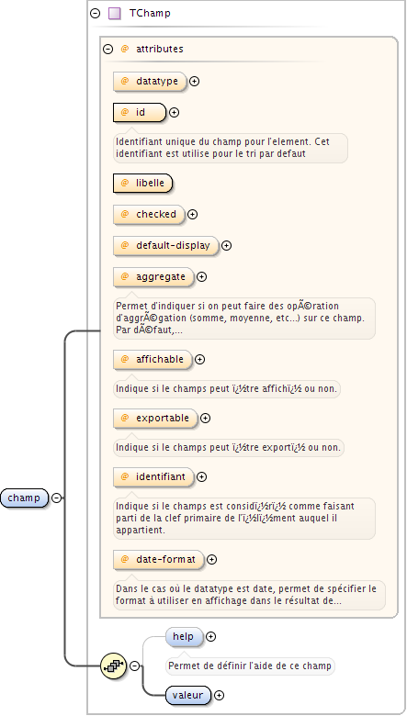Select the champ element box
The image size is (407, 716).
pos(24,498)
